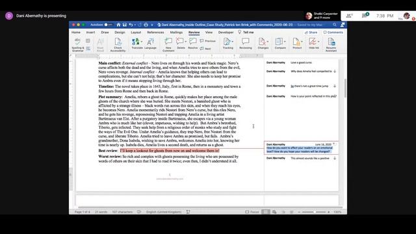Click the Tell me search box

click(x=246, y=32)
